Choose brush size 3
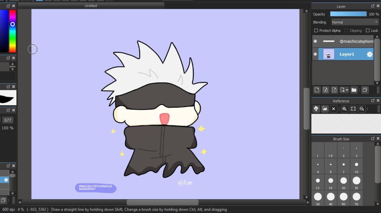Screen dimensions: 381x213 [356, 150]
